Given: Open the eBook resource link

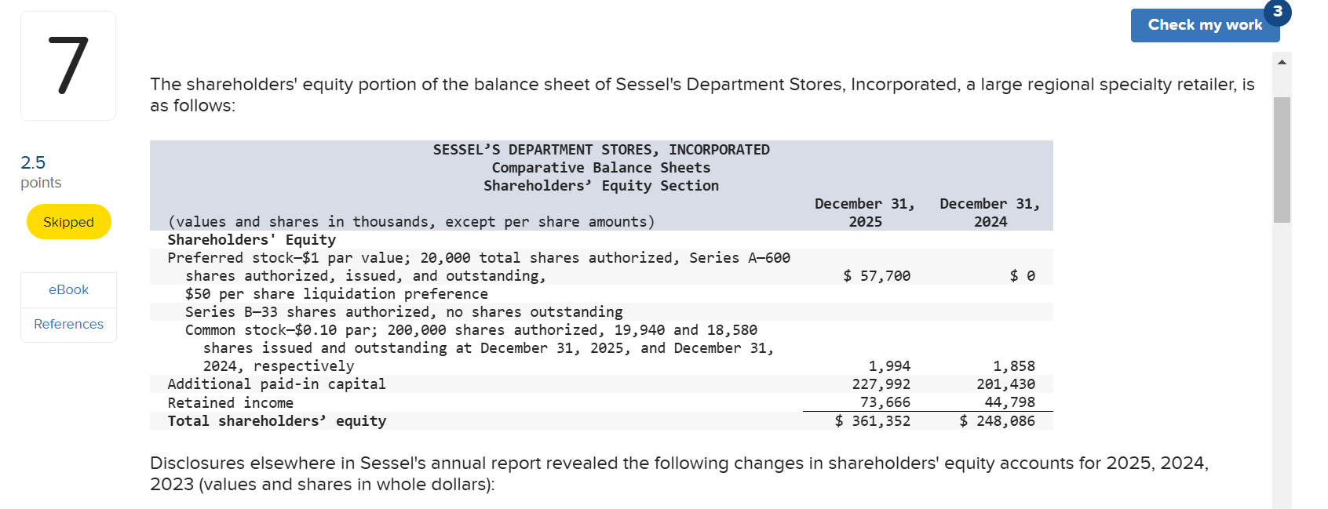Looking at the screenshot, I should [68, 289].
